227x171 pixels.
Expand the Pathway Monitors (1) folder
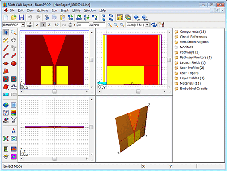tap(193, 58)
